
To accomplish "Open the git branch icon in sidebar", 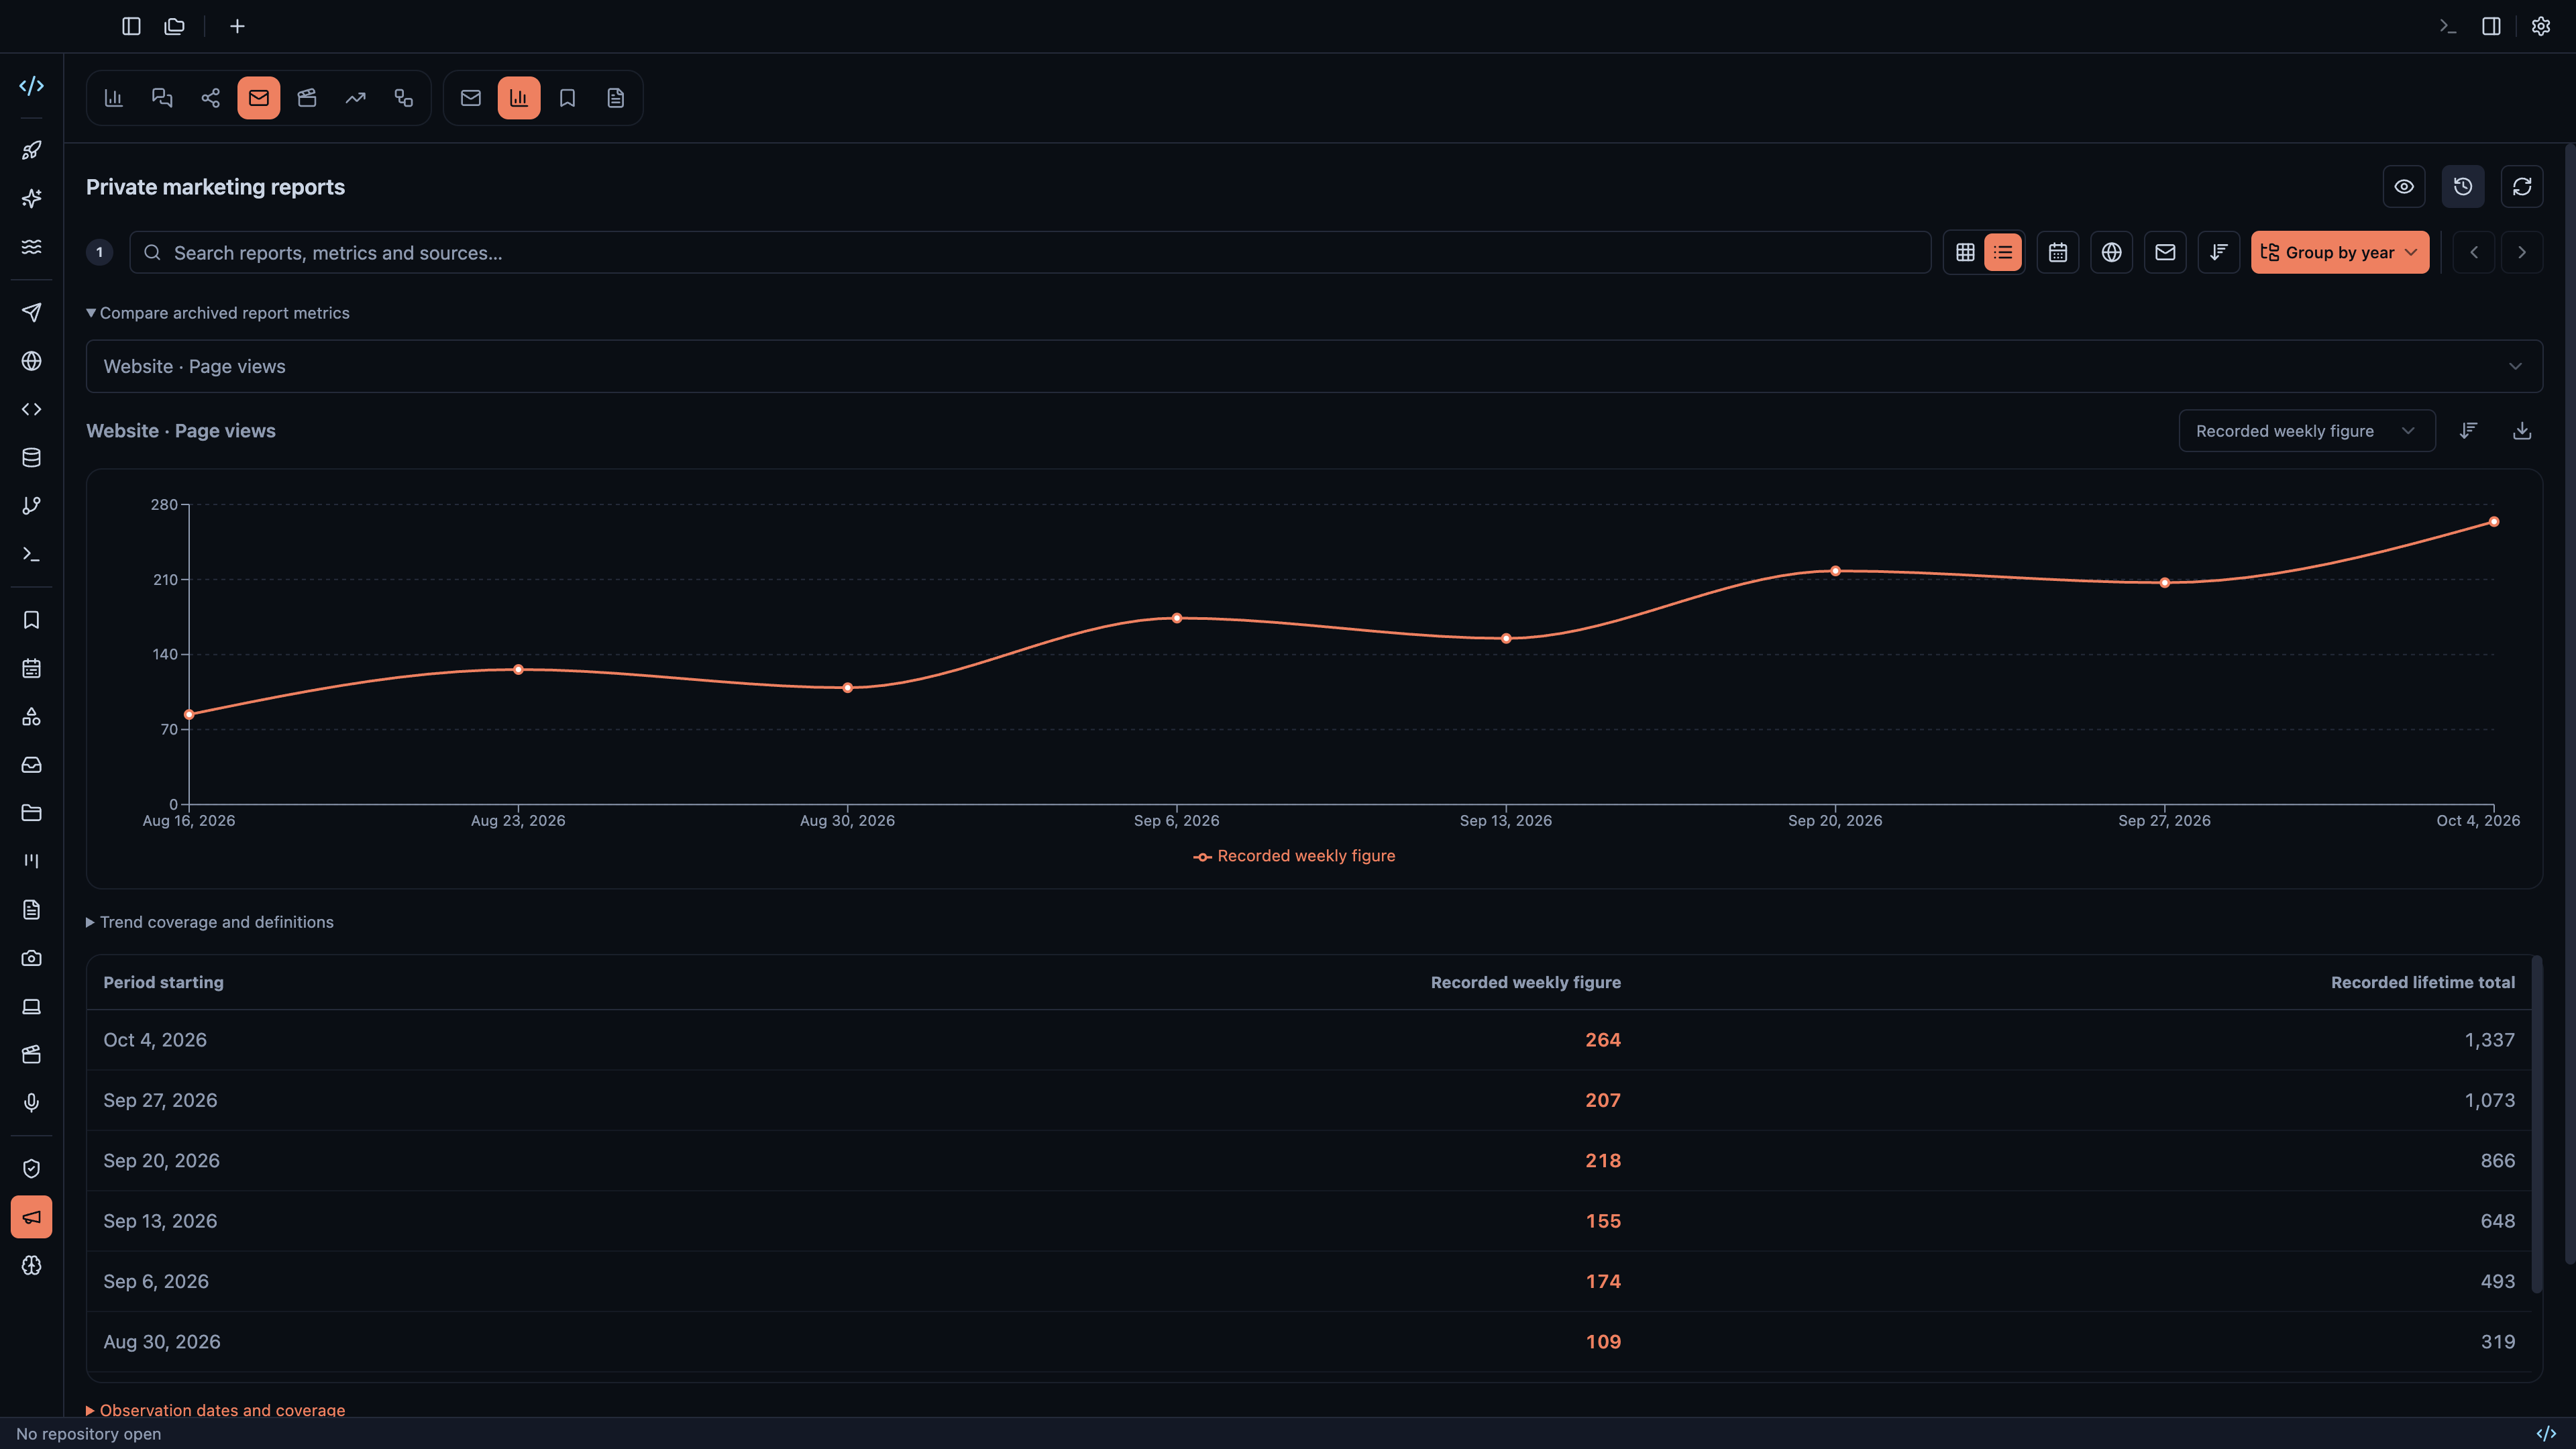I will [31, 506].
